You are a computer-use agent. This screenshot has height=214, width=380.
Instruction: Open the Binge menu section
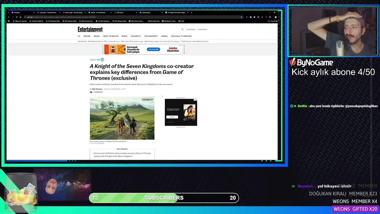[x=124, y=36]
